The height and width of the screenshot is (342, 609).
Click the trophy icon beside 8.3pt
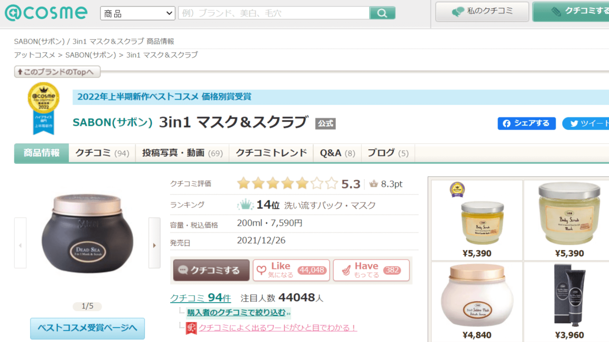[x=374, y=184]
